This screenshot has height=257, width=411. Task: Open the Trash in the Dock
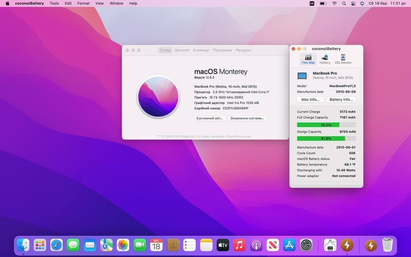tap(387, 245)
